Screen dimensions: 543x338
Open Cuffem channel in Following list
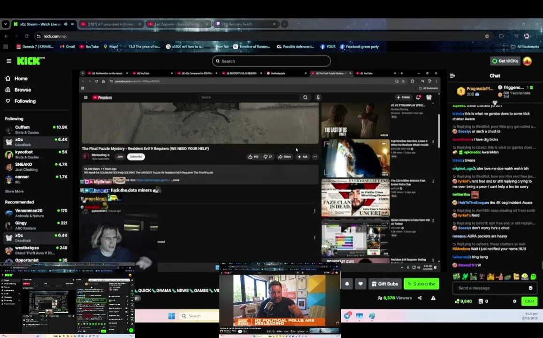36,130
